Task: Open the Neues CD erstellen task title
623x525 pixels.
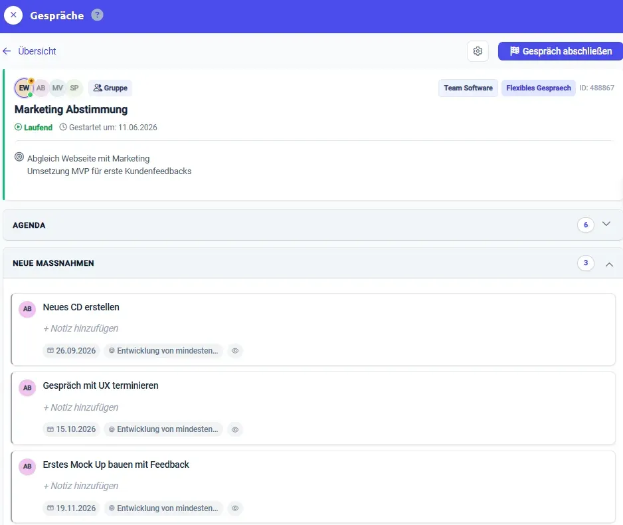Action: tap(81, 307)
